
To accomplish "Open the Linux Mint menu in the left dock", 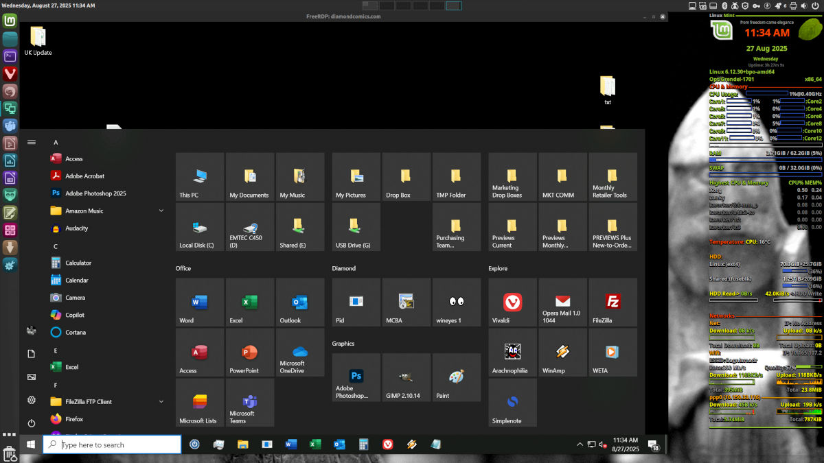I will [x=10, y=21].
